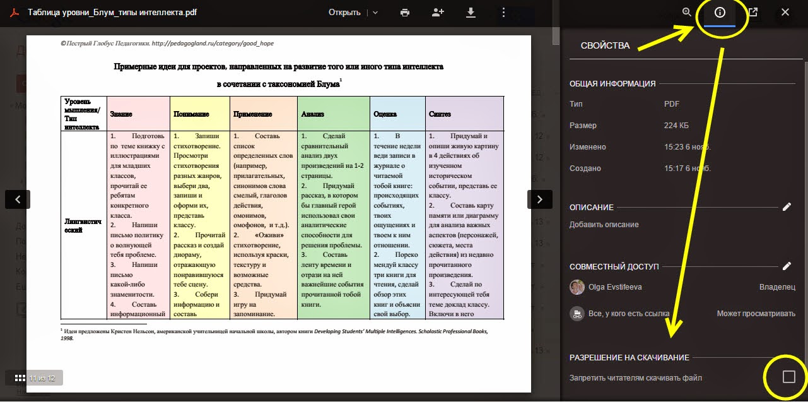
Task: Click the PDF type value
Action: (x=672, y=104)
